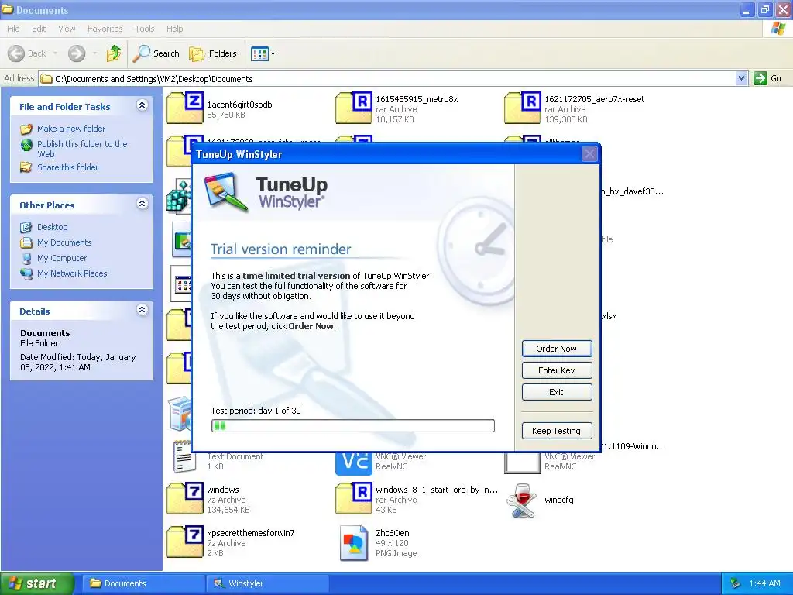Open the Views dropdown button

pos(263,53)
